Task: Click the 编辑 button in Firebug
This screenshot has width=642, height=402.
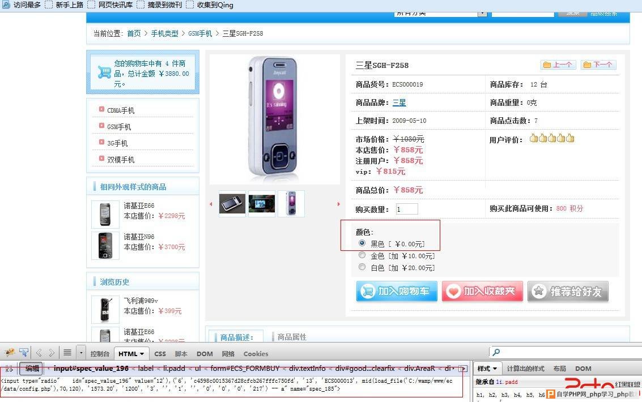Action: [32, 369]
